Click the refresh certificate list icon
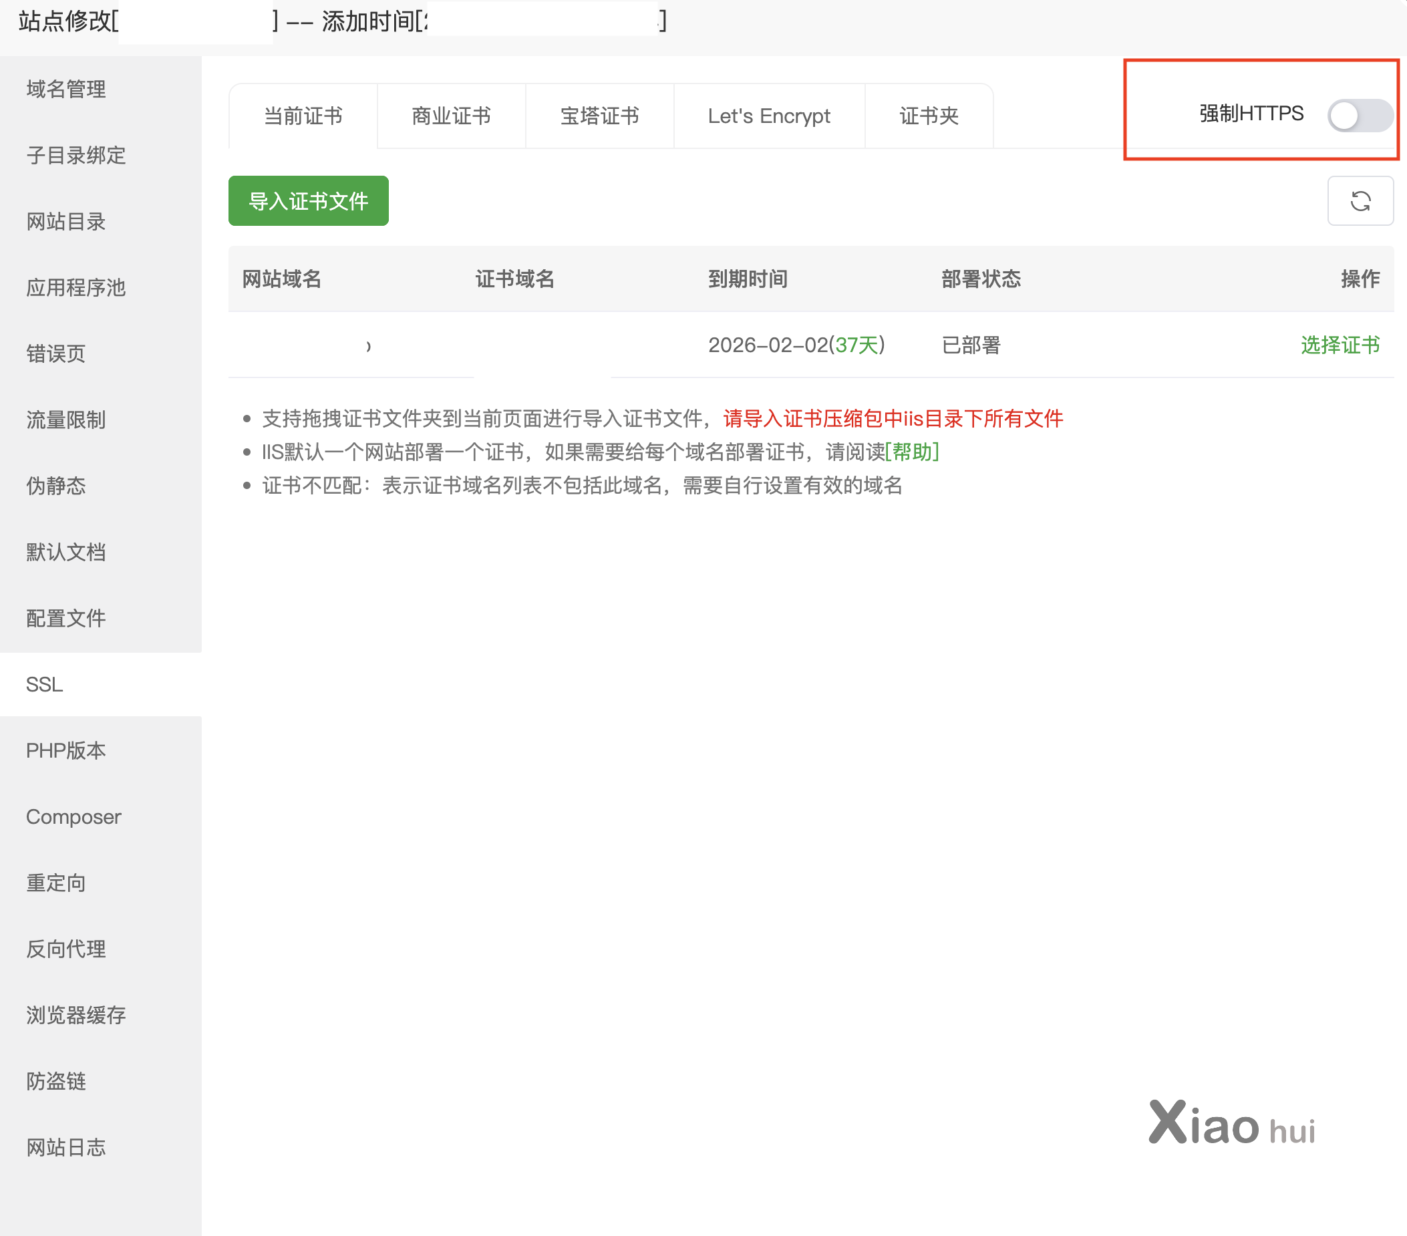Image resolution: width=1407 pixels, height=1236 pixels. coord(1360,201)
